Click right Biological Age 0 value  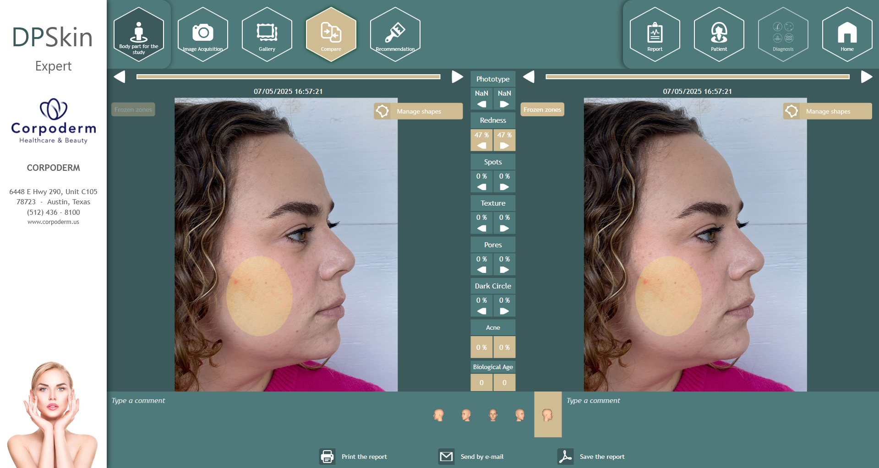[504, 382]
